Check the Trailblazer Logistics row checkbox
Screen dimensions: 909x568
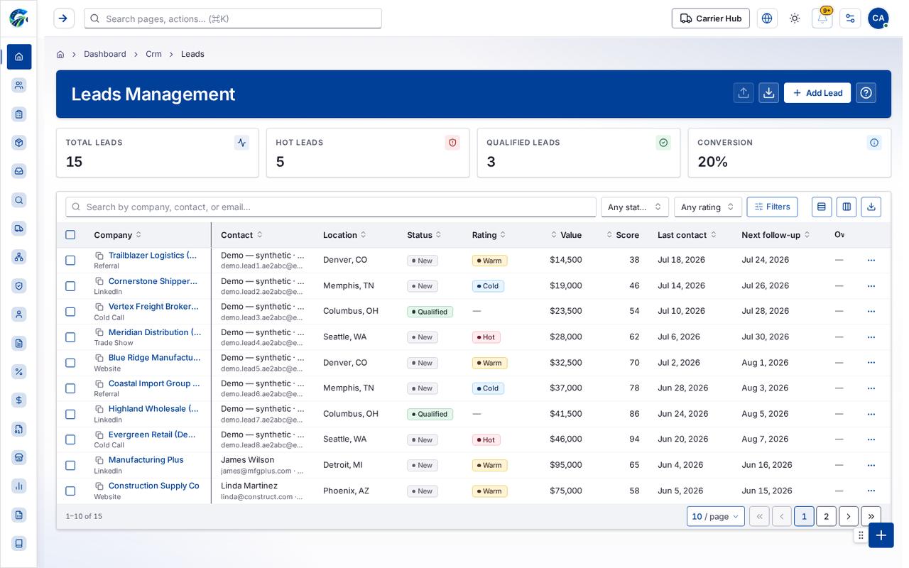coord(70,261)
